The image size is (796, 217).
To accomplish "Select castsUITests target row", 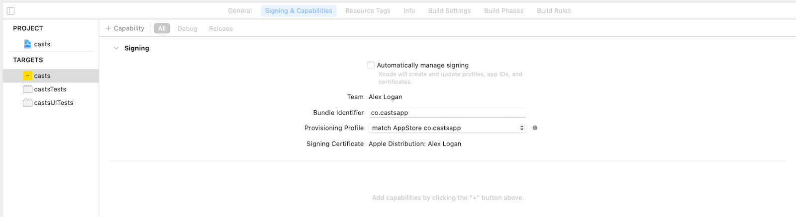I will pyautogui.click(x=51, y=102).
